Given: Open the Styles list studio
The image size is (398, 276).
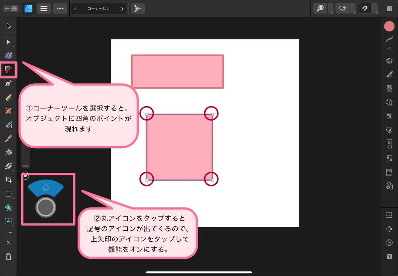Looking at the screenshot, I should click(389, 159).
